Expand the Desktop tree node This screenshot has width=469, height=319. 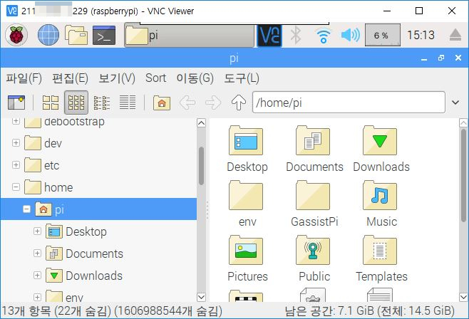(x=37, y=231)
